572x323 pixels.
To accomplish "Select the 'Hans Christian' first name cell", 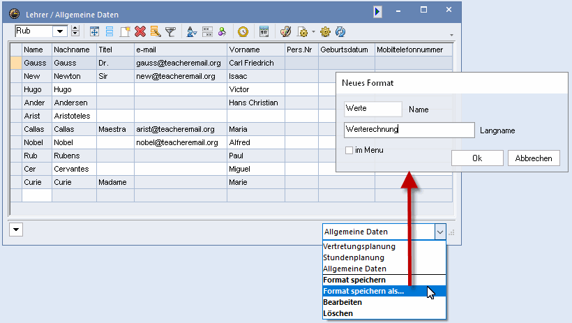I will (256, 103).
